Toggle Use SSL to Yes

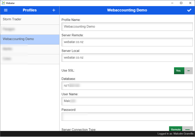click(179, 71)
